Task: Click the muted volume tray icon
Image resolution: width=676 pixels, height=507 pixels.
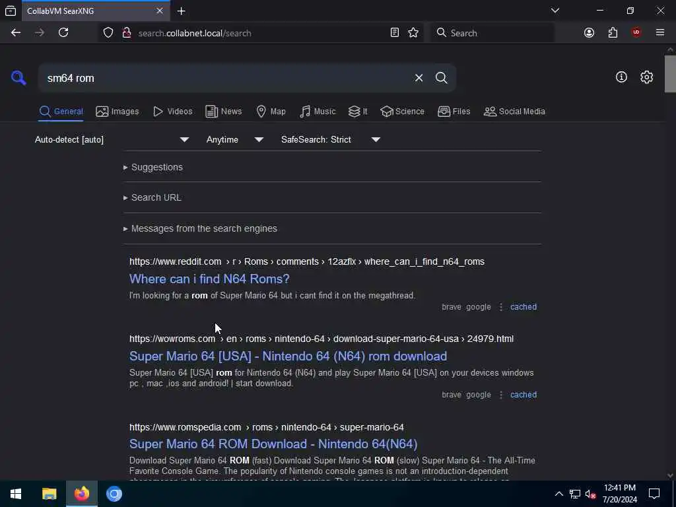Action: coord(591,494)
